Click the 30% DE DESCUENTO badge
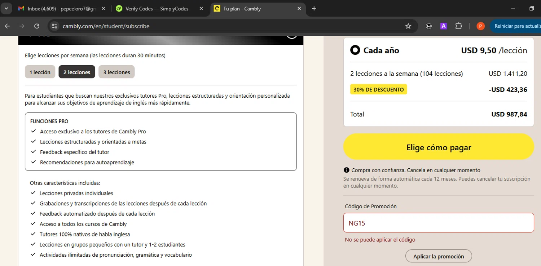541x266 pixels. tap(378, 89)
